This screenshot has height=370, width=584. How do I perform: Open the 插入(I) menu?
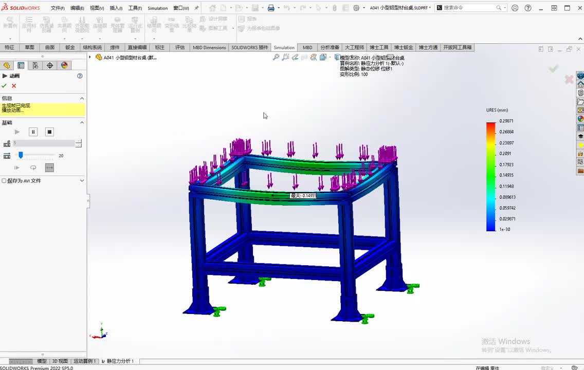(x=116, y=8)
